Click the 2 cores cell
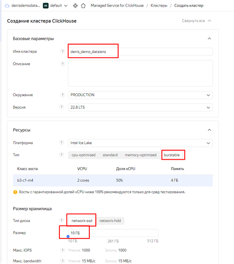234x264 pixels. point(83,180)
